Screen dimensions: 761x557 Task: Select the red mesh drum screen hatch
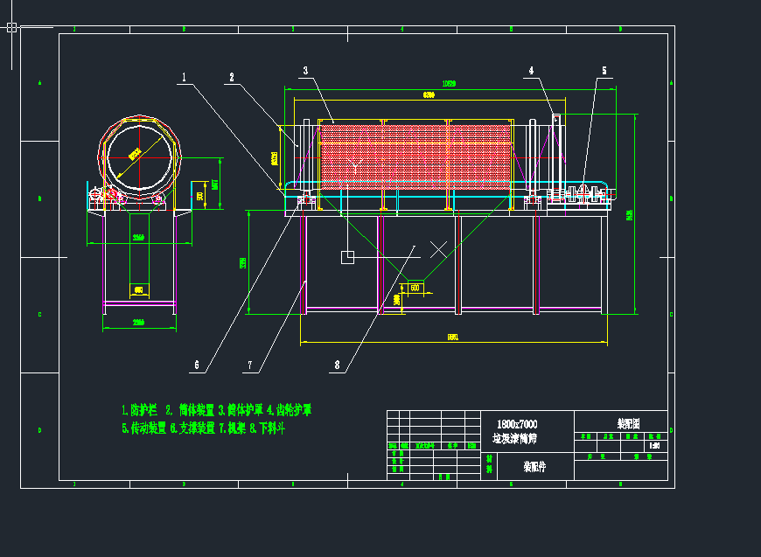[x=415, y=156]
